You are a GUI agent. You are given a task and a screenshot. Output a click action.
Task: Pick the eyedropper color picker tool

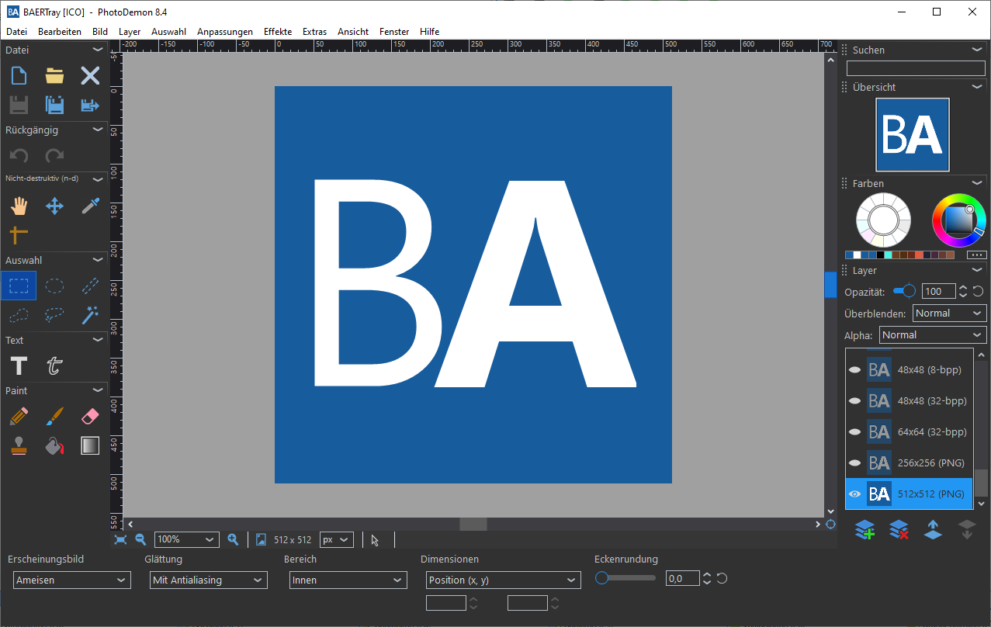[x=90, y=206]
